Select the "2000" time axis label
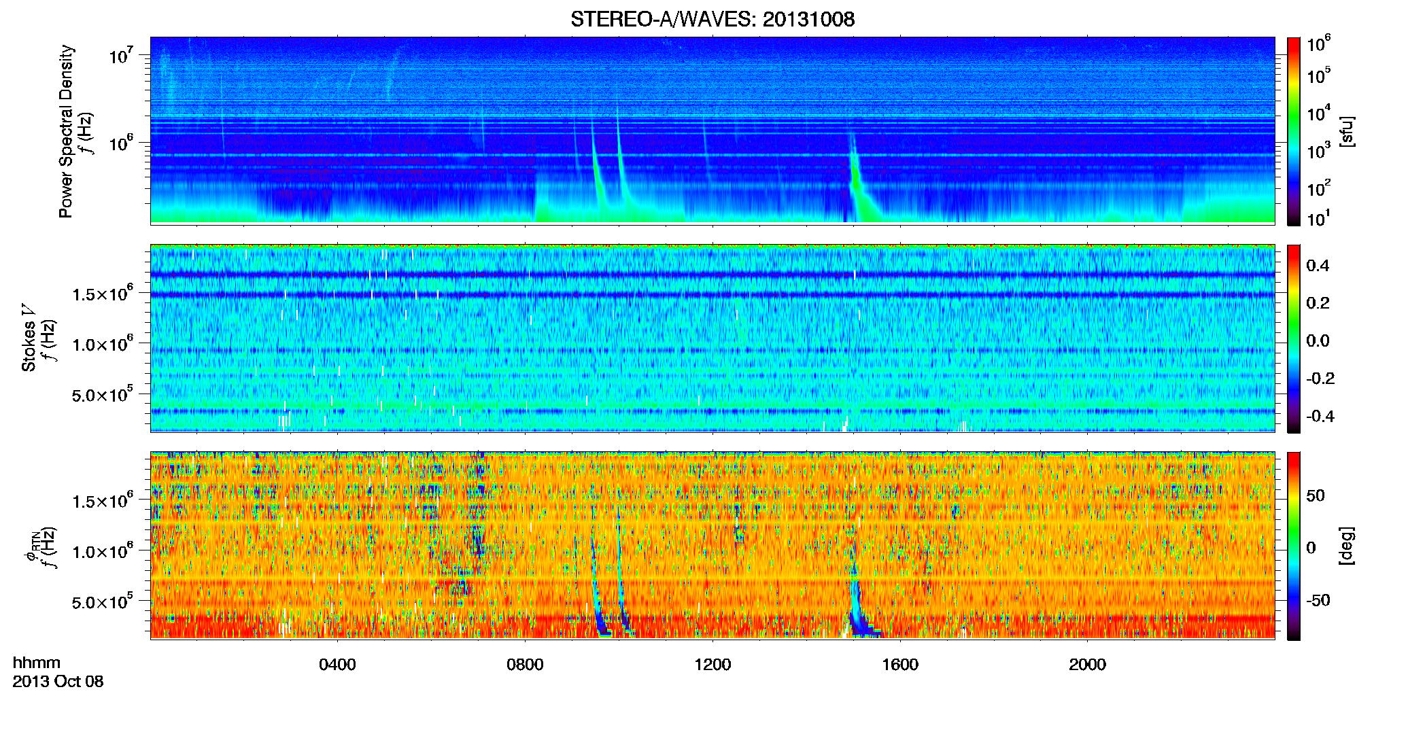The height and width of the screenshot is (734, 1425). tap(1087, 665)
